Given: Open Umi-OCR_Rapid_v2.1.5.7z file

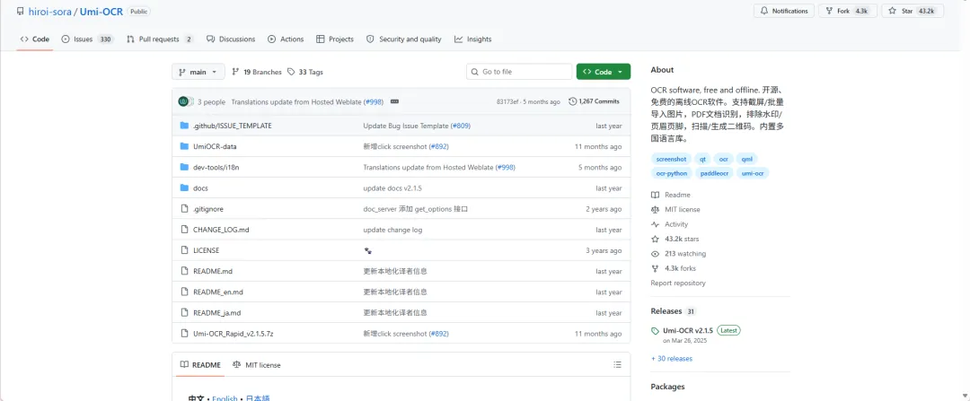Looking at the screenshot, I should tap(234, 334).
